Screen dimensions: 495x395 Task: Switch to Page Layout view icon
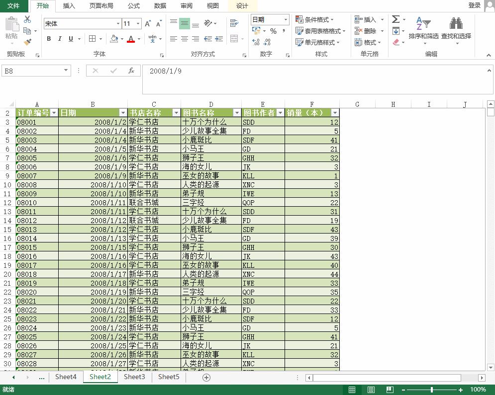371,390
